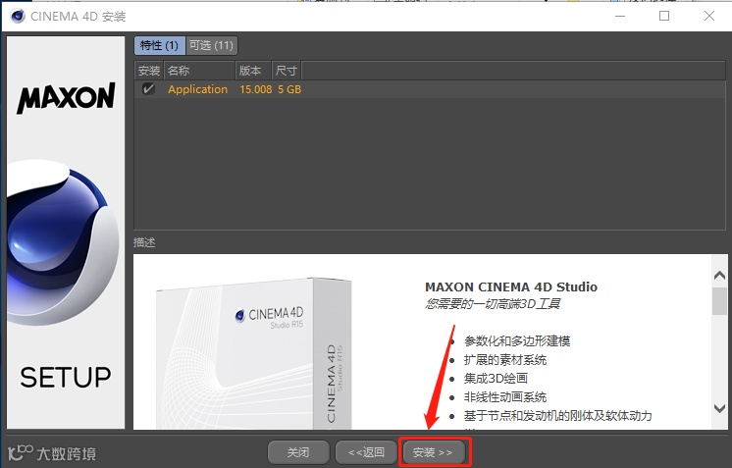Screen dimensions: 732x468
Task: Click the 参数化和多边形建模 bullet text
Action: pos(517,341)
